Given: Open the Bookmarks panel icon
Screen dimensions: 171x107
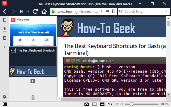Looking at the screenshot, I should coord(5,20).
